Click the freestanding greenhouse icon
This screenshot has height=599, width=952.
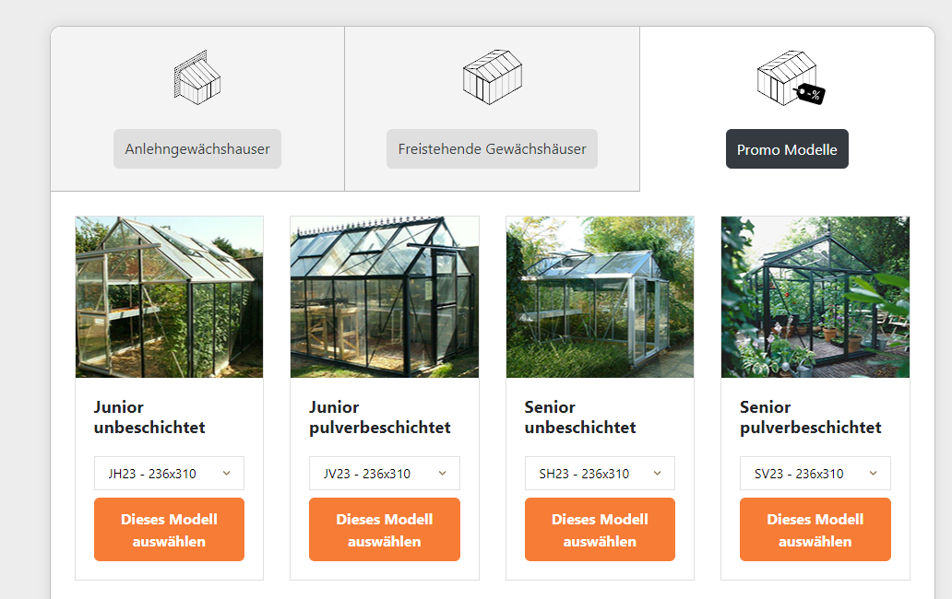coord(493,77)
